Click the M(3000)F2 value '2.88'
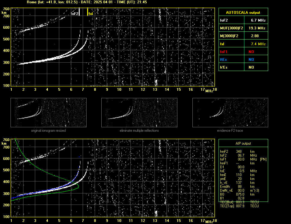Screen dimensions: 291x224 click(x=255, y=36)
